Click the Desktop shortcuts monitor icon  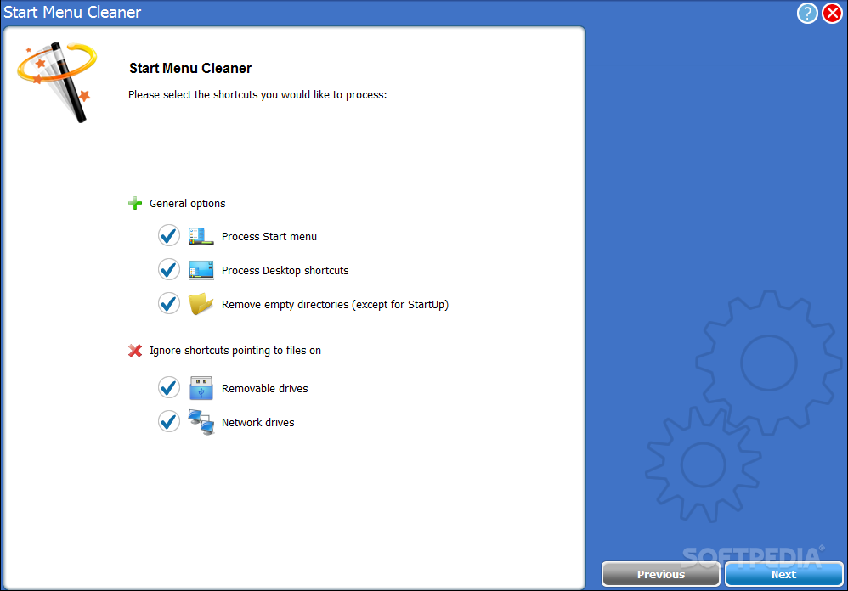point(201,269)
